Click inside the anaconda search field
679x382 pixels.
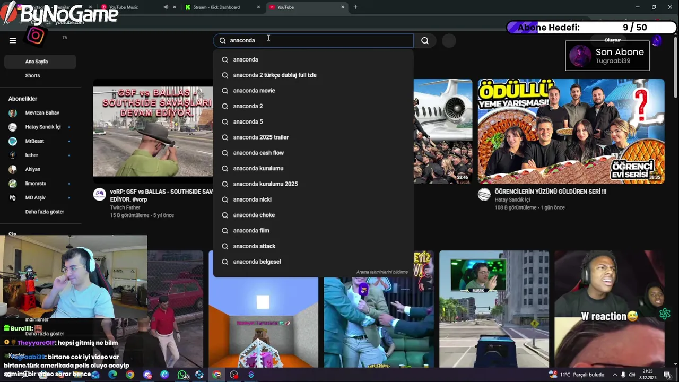pos(314,40)
